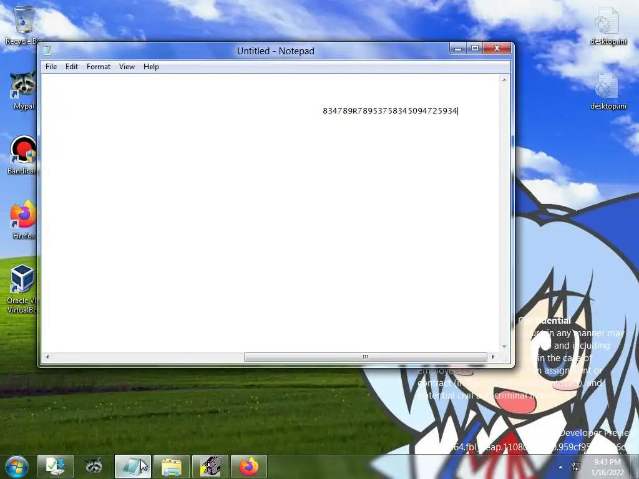Select the lower desktop.ini file icon
Viewport: 639px width, 479px height.
point(608,90)
